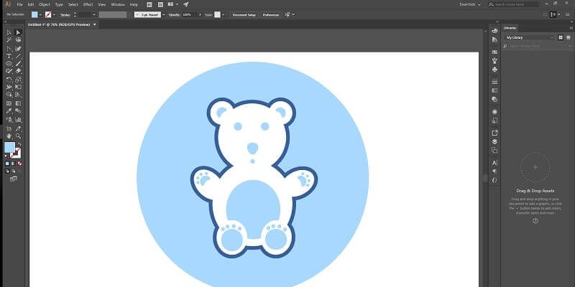Image resolution: width=575 pixels, height=287 pixels.
Task: Select the Paintbrush tool
Action: tap(18, 63)
